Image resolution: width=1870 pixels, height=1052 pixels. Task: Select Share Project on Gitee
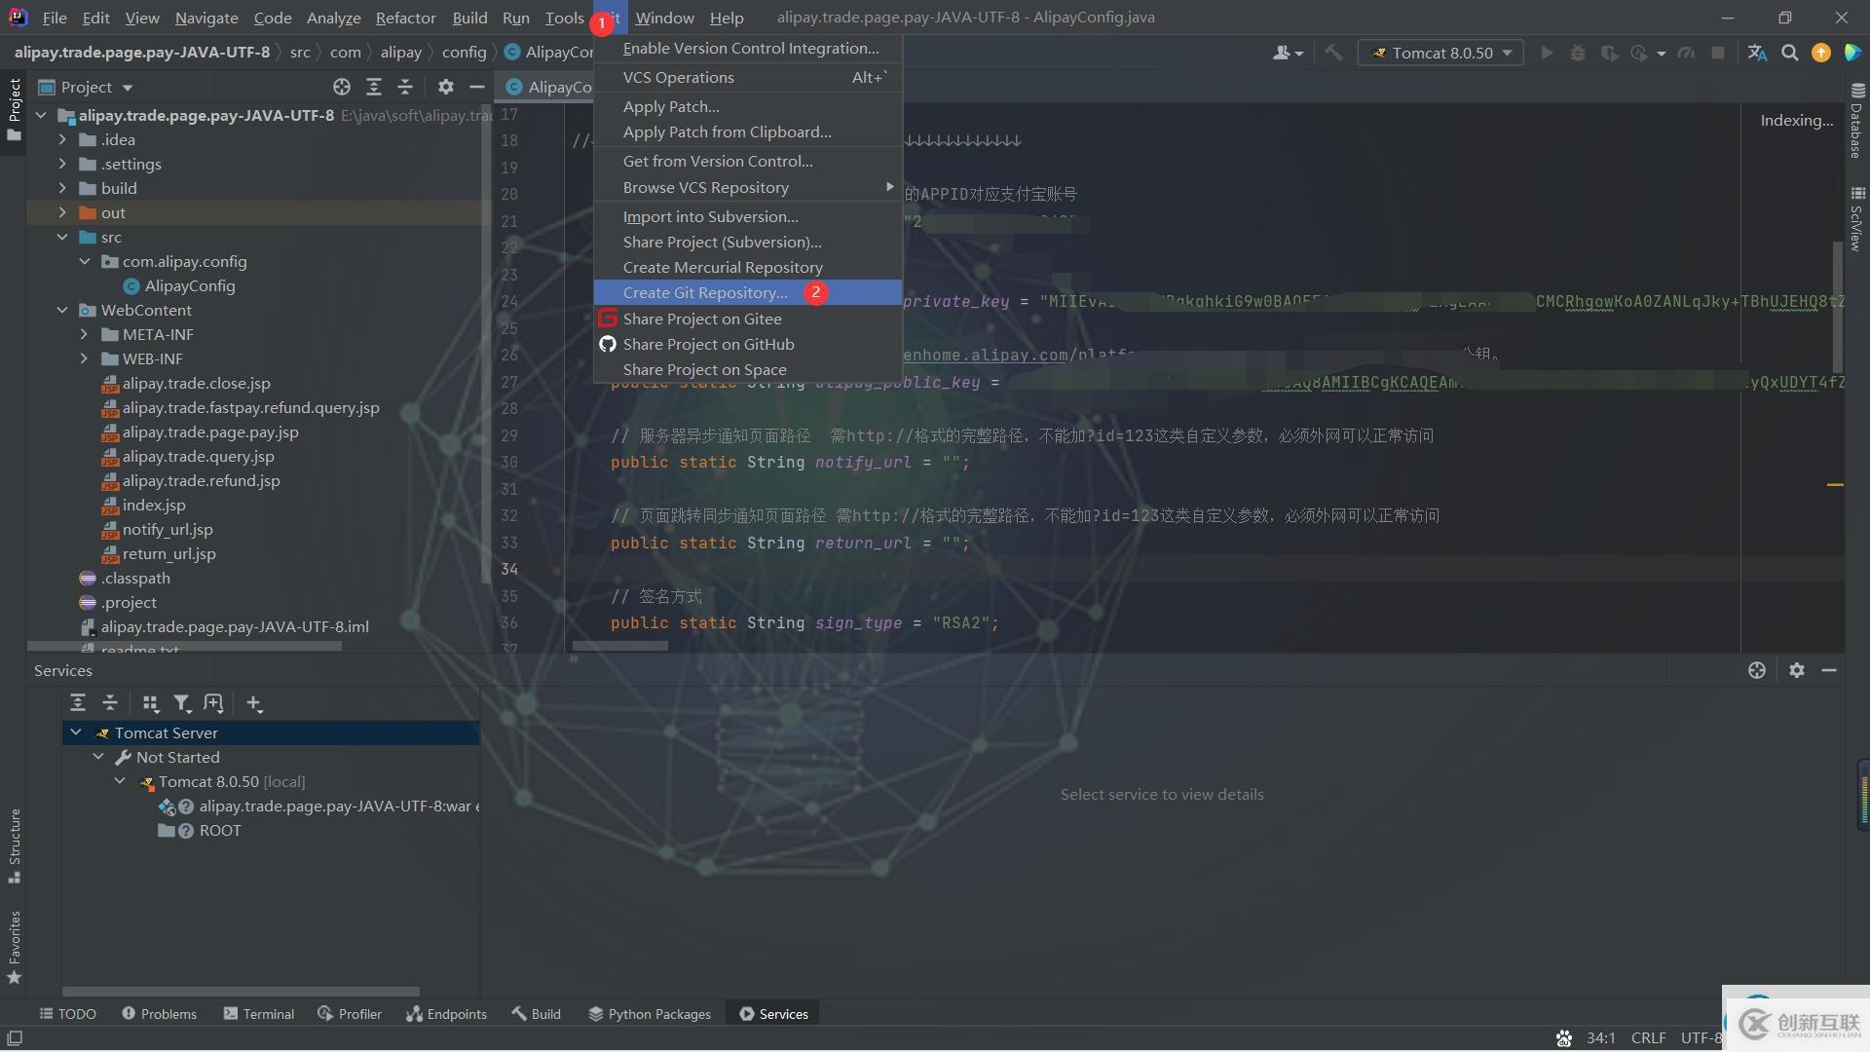click(747, 319)
